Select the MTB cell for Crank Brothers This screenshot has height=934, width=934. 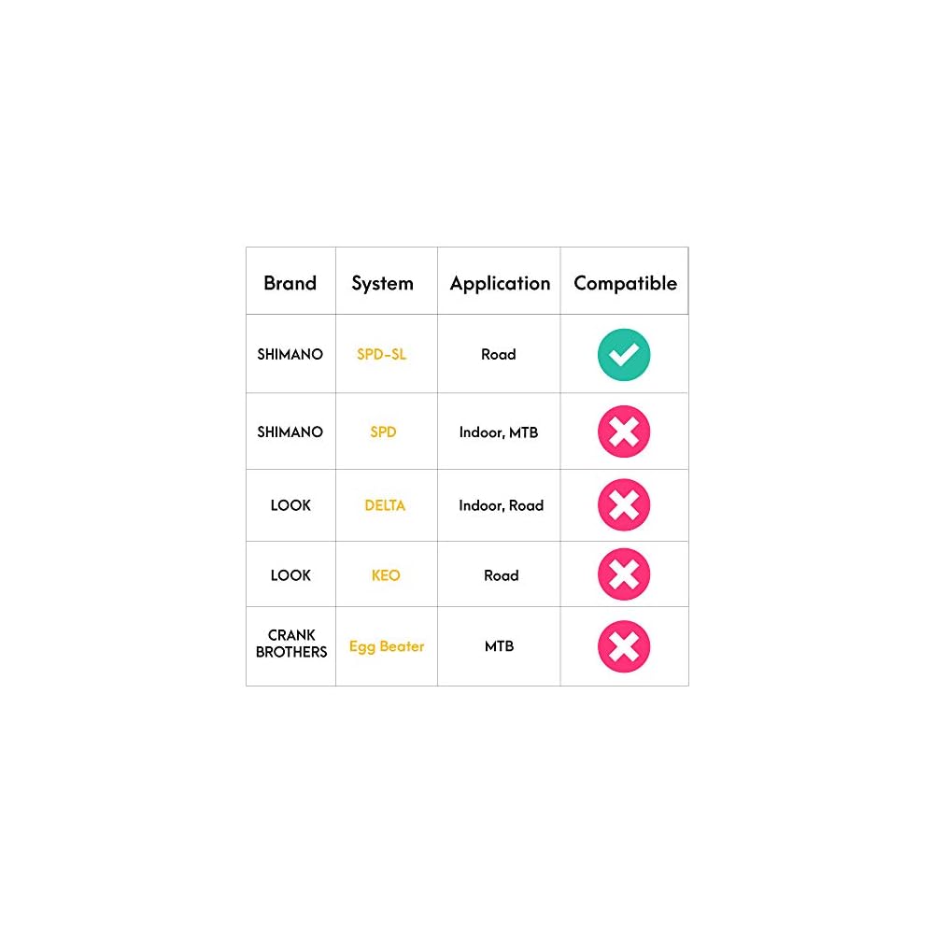[500, 646]
